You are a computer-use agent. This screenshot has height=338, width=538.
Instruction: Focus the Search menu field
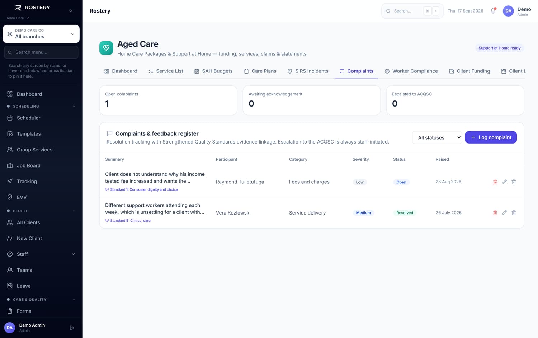point(41,52)
